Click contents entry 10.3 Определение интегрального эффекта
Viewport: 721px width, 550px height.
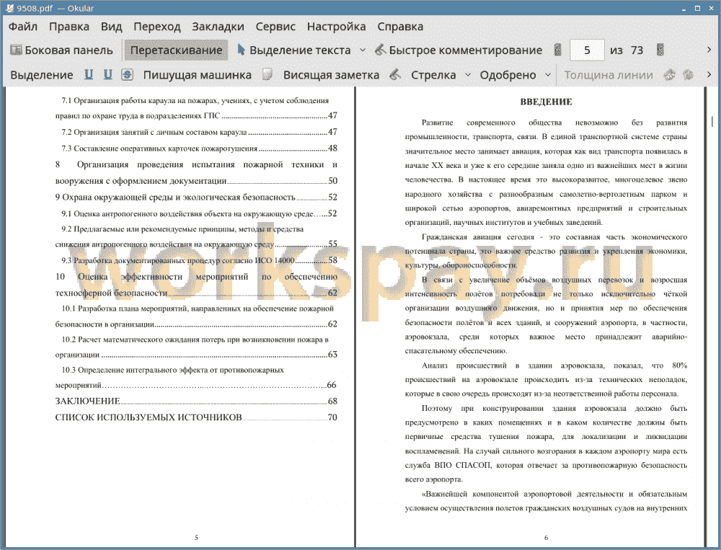(196, 377)
